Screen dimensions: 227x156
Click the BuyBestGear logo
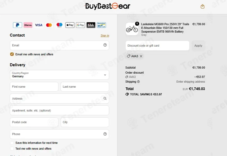point(108,6)
